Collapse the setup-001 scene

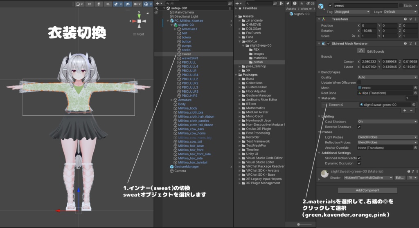point(164,8)
